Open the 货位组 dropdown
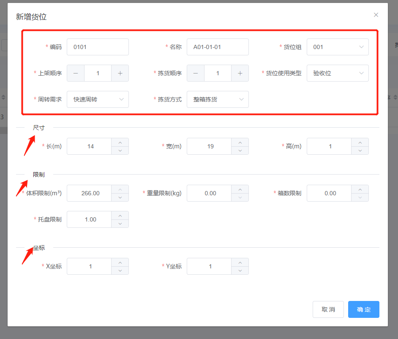This screenshot has height=339, width=398. click(338, 47)
